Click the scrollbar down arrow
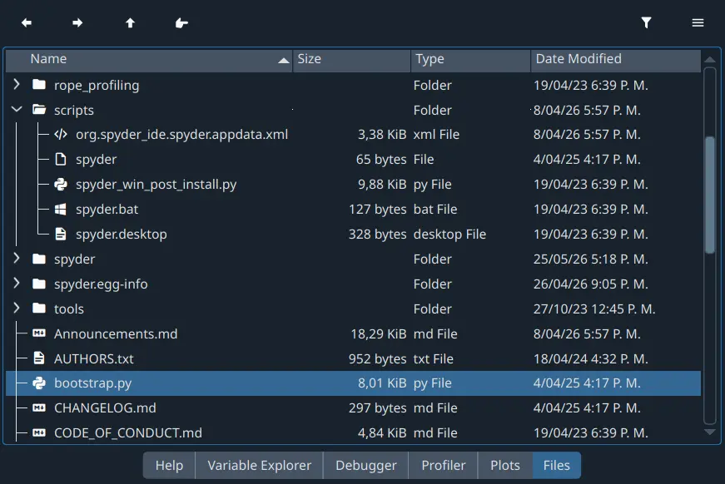This screenshot has height=484, width=725. (710, 432)
